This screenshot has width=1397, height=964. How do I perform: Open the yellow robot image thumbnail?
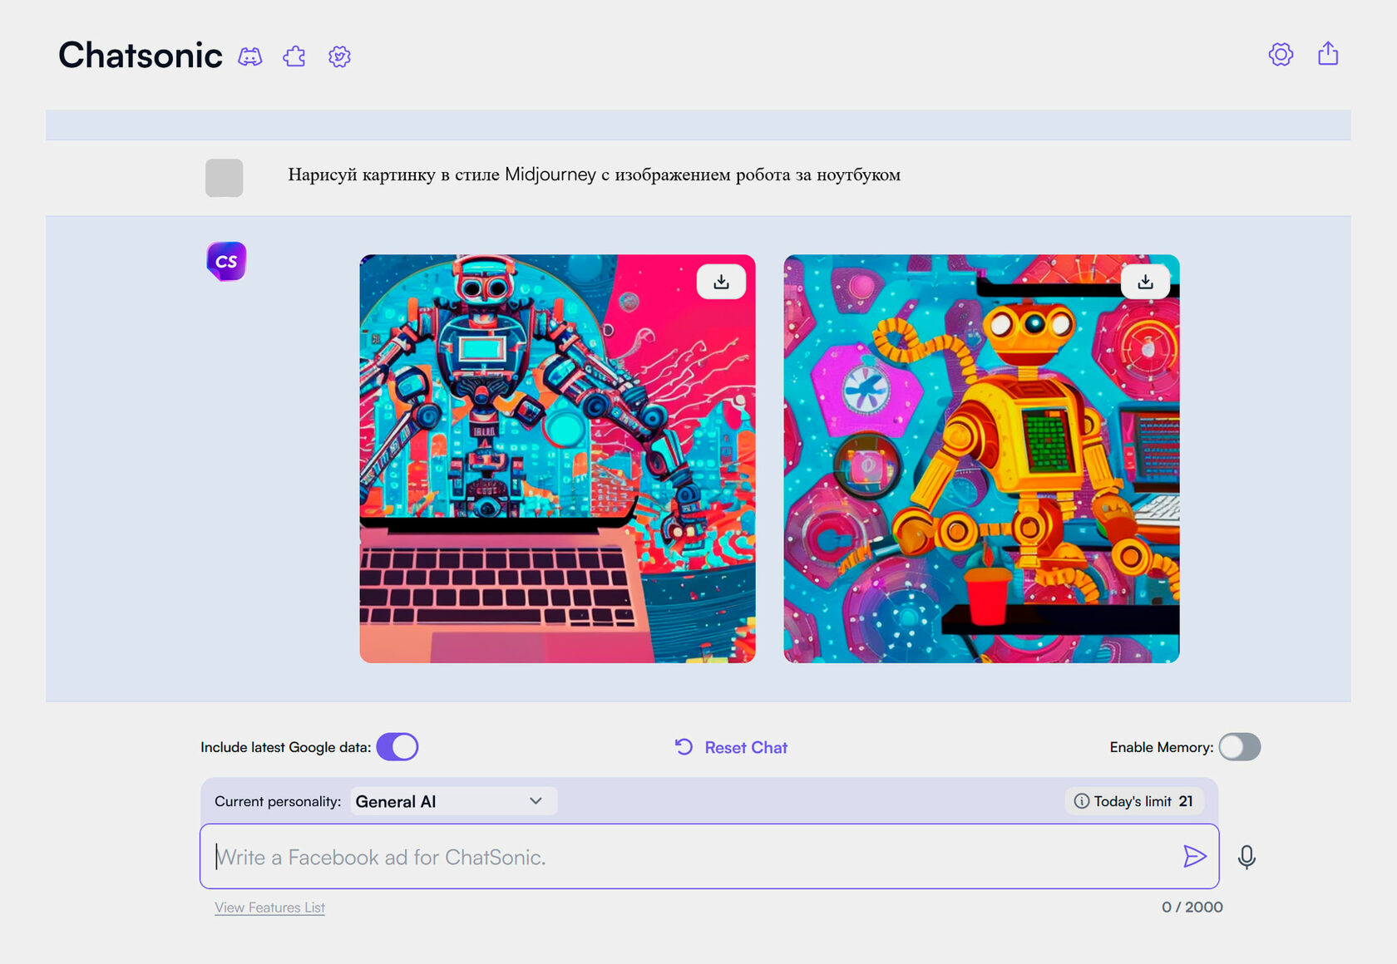[981, 459]
